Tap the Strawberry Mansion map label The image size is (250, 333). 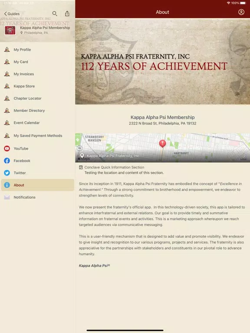[x=94, y=139]
